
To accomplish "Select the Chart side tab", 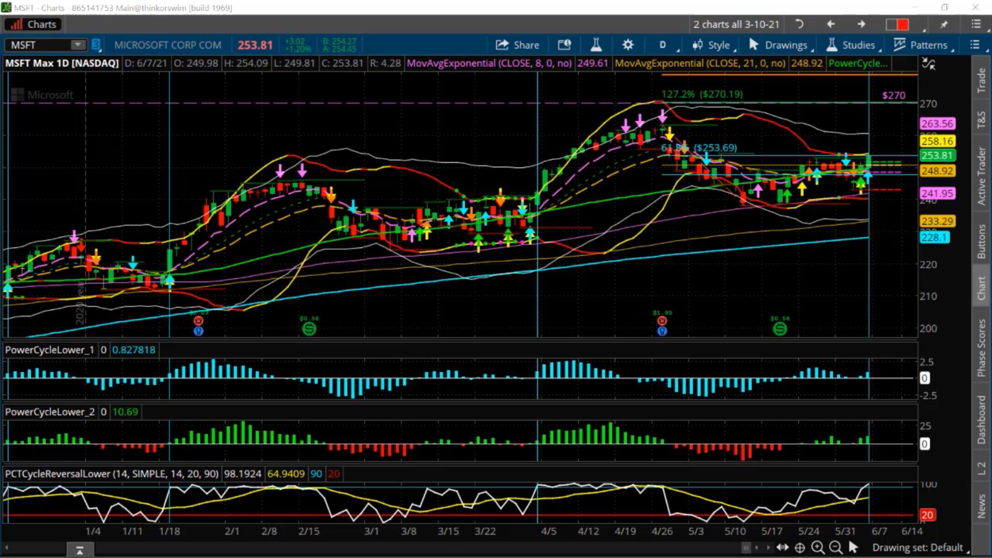I will [x=981, y=288].
